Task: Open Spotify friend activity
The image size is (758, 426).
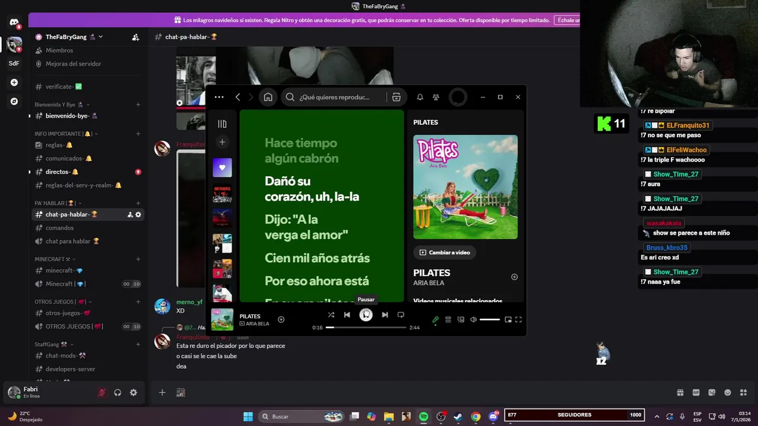Action: [436, 97]
